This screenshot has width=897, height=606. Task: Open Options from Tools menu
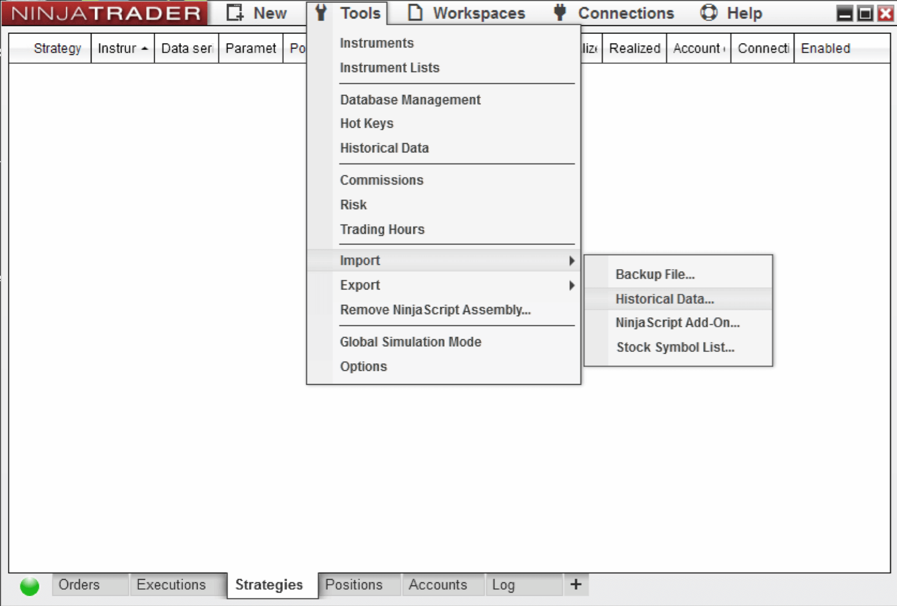[x=363, y=367]
